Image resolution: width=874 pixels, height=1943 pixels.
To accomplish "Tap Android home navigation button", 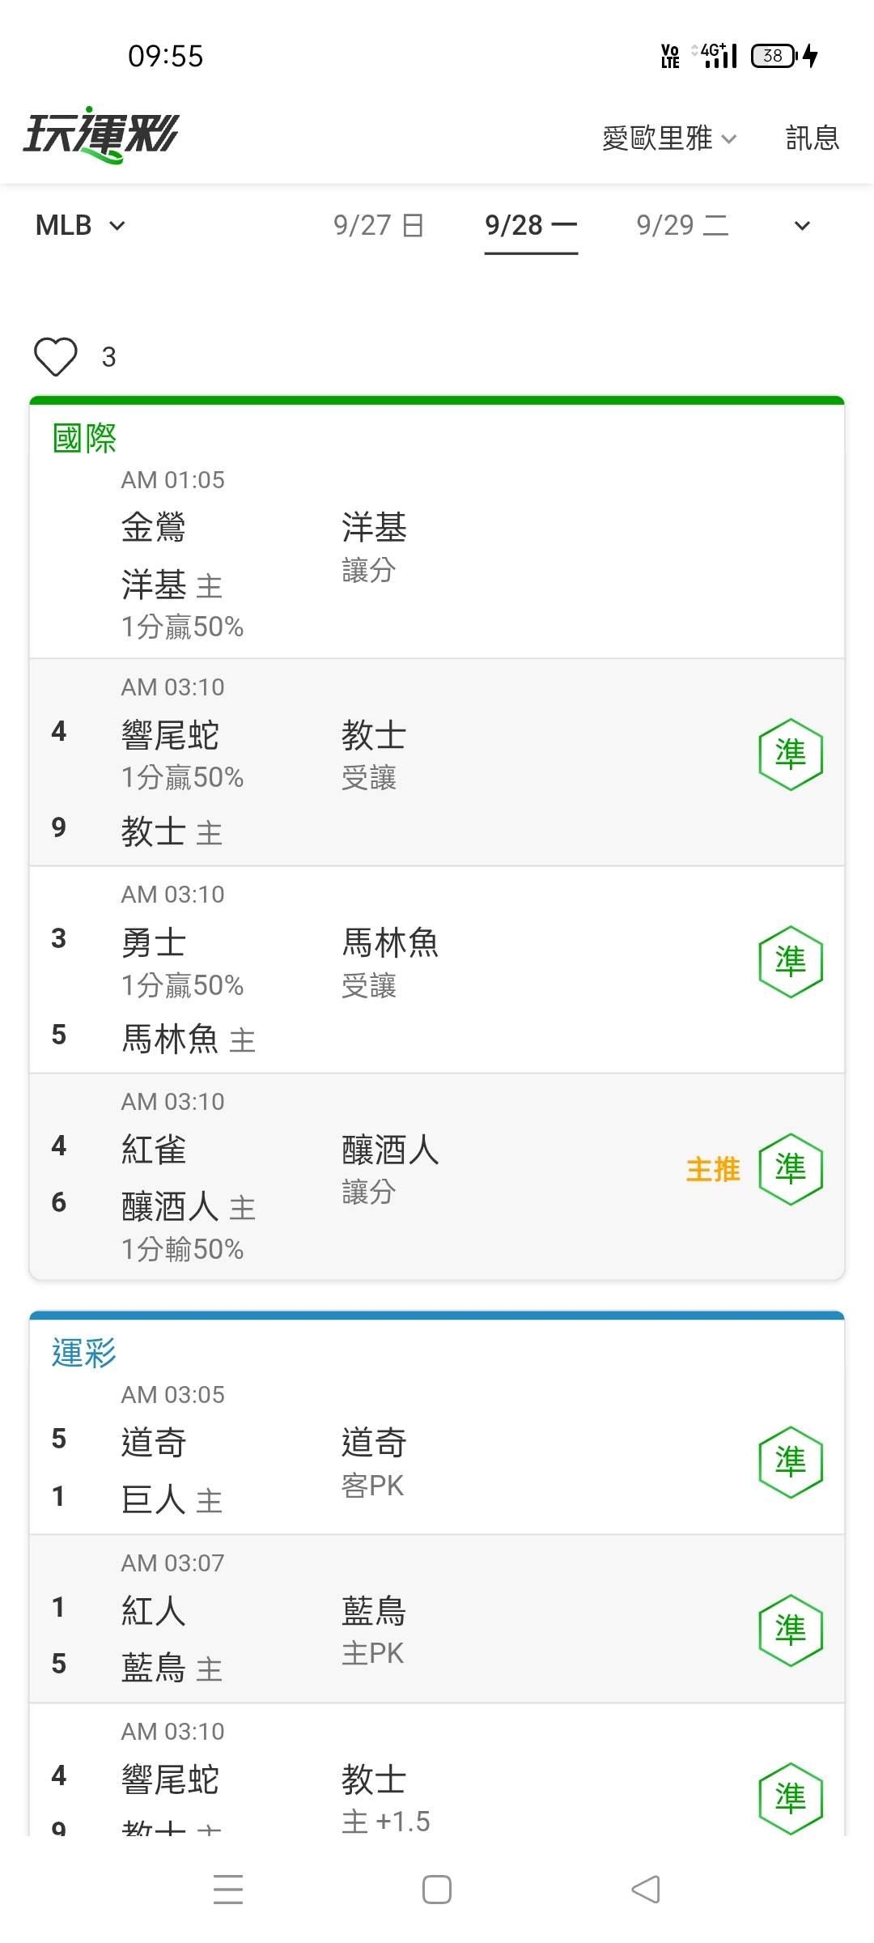I will 437,1890.
